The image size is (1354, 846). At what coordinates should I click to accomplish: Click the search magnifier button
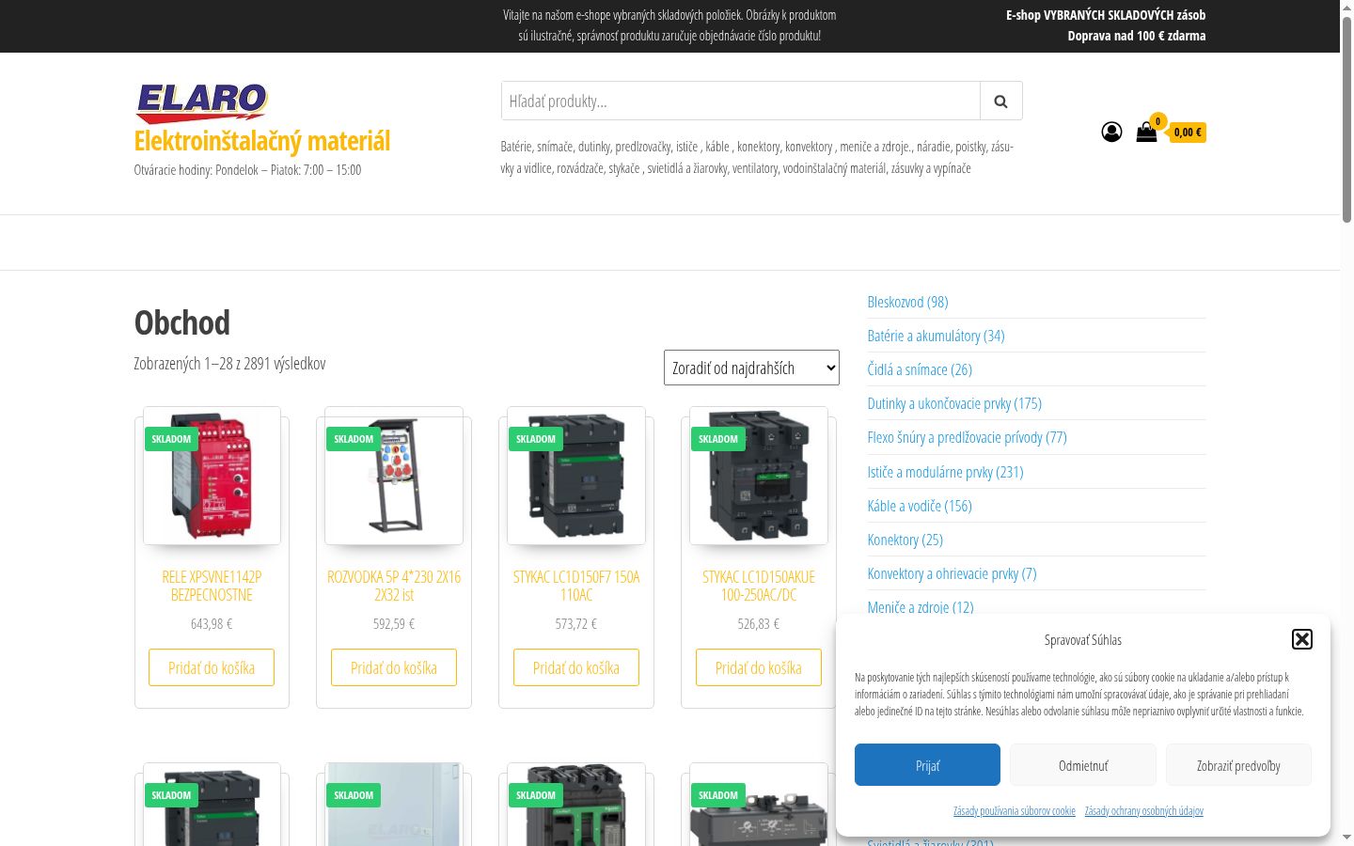tap(1000, 101)
